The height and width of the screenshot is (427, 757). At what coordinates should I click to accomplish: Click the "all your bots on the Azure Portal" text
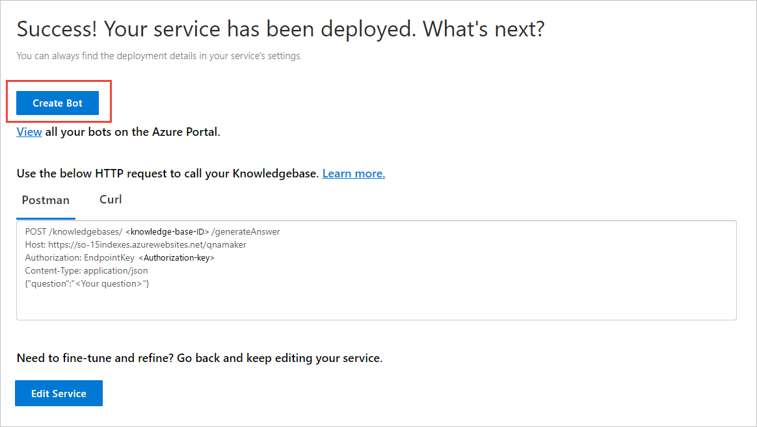click(x=133, y=132)
